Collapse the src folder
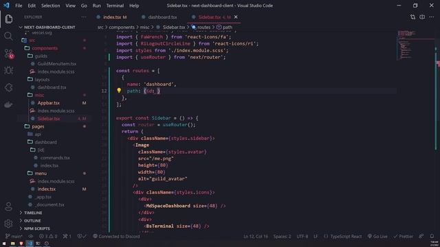This screenshot has width=440, height=247. (32, 40)
